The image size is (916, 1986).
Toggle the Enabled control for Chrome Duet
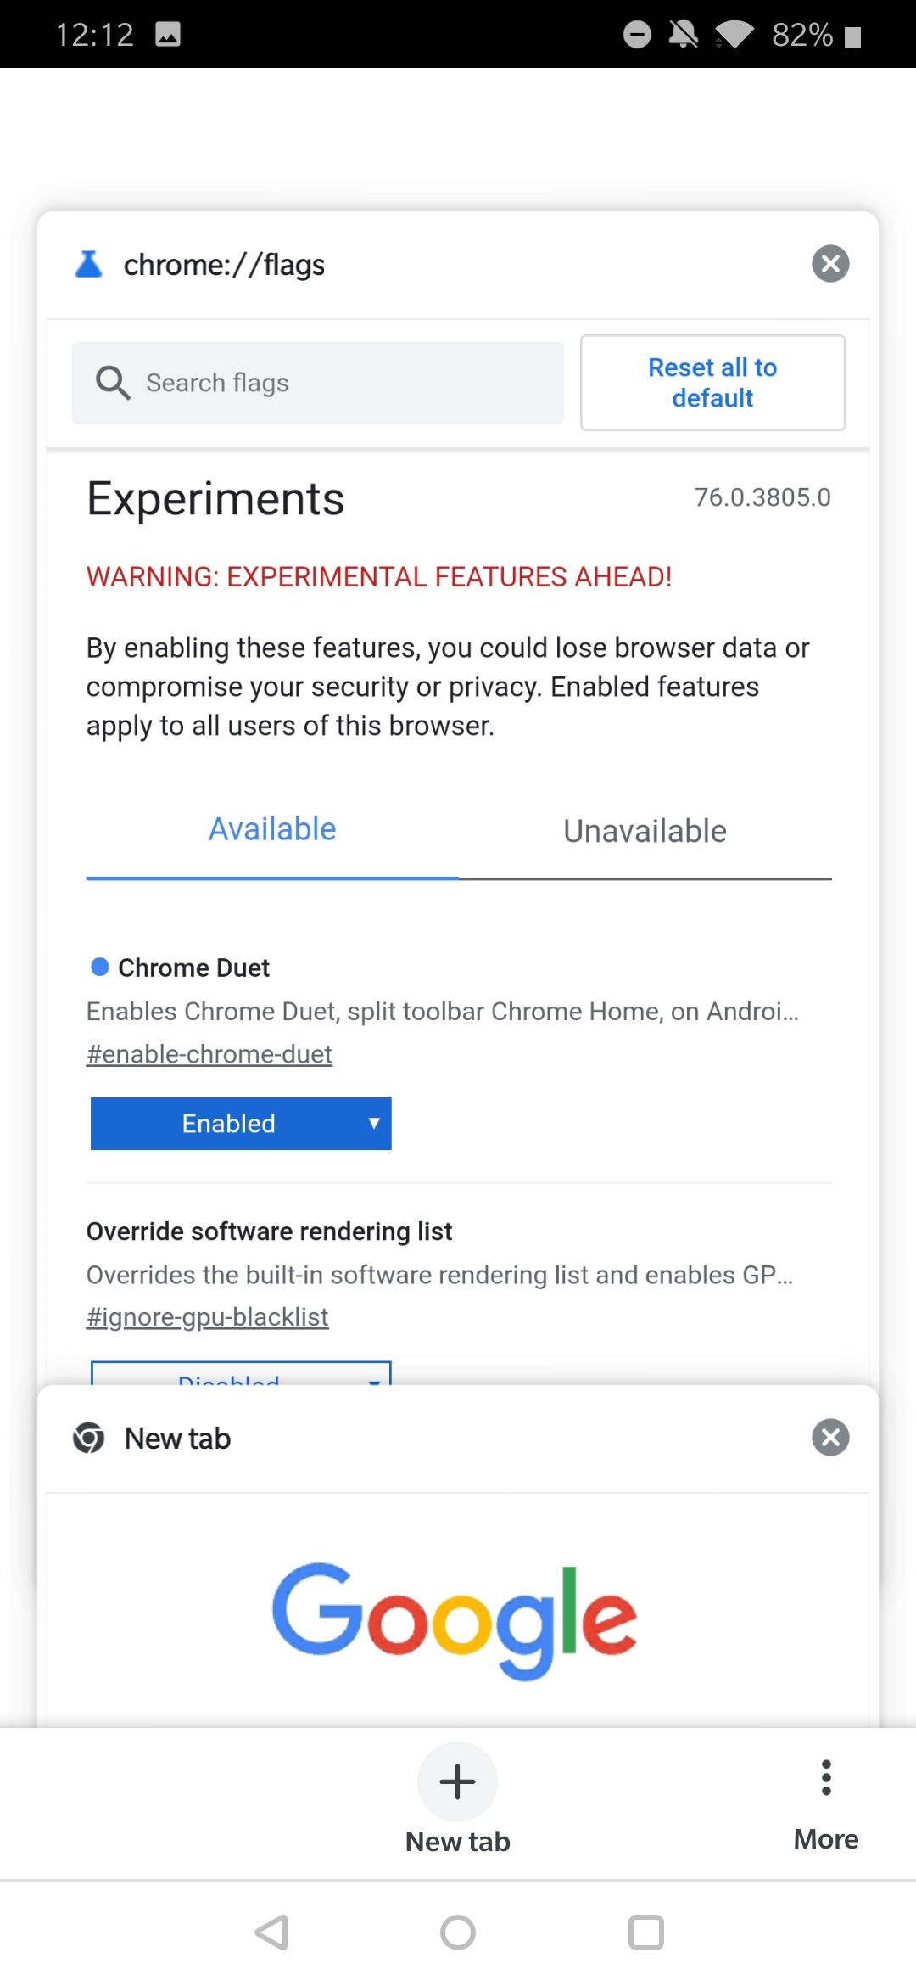pos(240,1123)
